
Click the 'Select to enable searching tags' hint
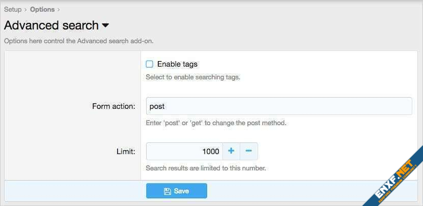[x=192, y=78]
